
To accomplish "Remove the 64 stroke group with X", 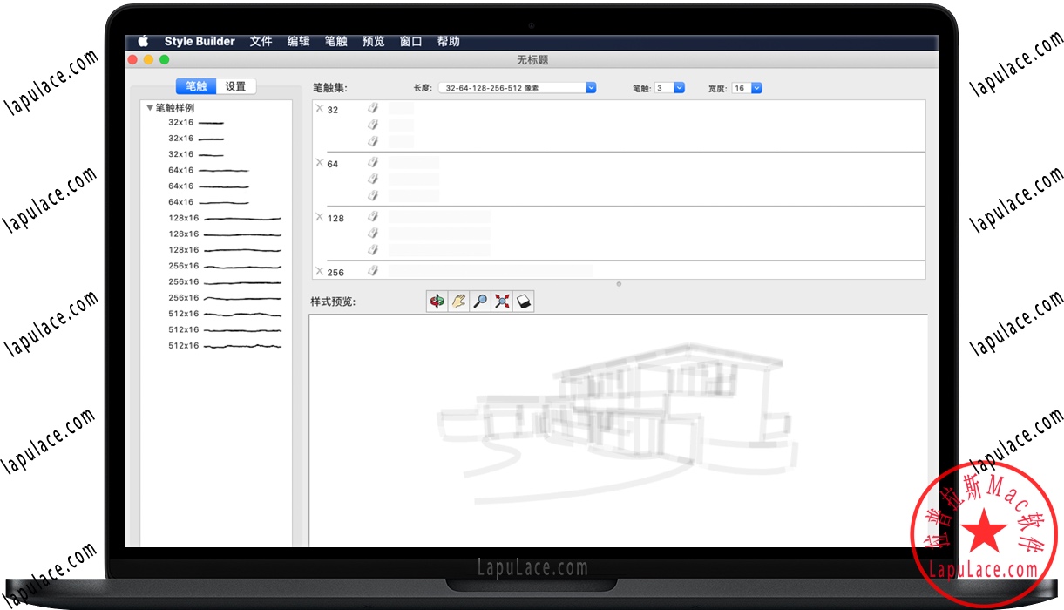I will (x=319, y=163).
